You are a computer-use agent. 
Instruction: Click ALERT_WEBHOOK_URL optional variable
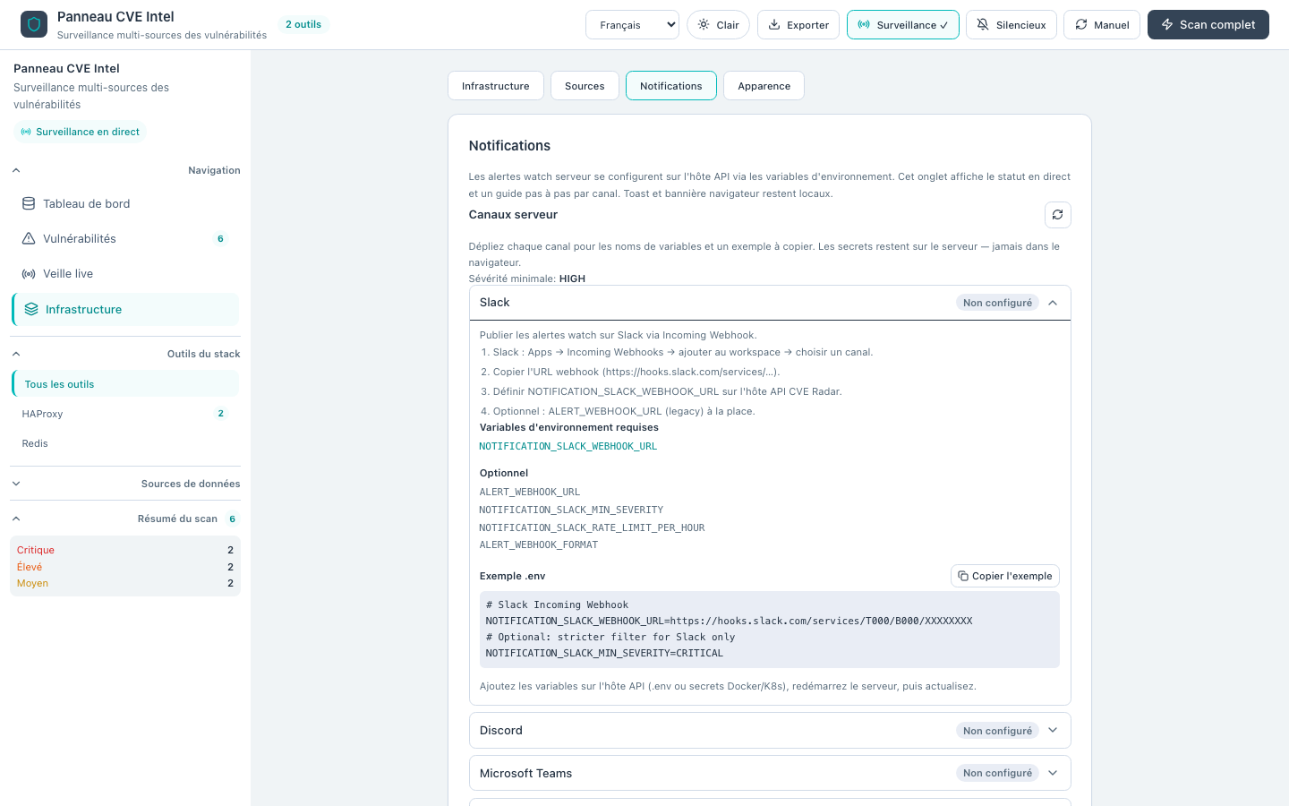(530, 492)
